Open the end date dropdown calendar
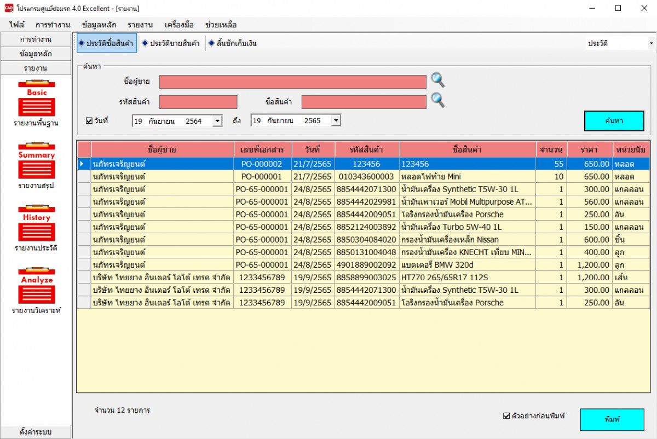 [x=336, y=121]
